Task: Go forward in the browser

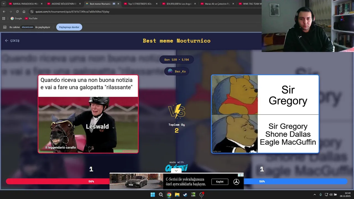Action: coord(11,12)
